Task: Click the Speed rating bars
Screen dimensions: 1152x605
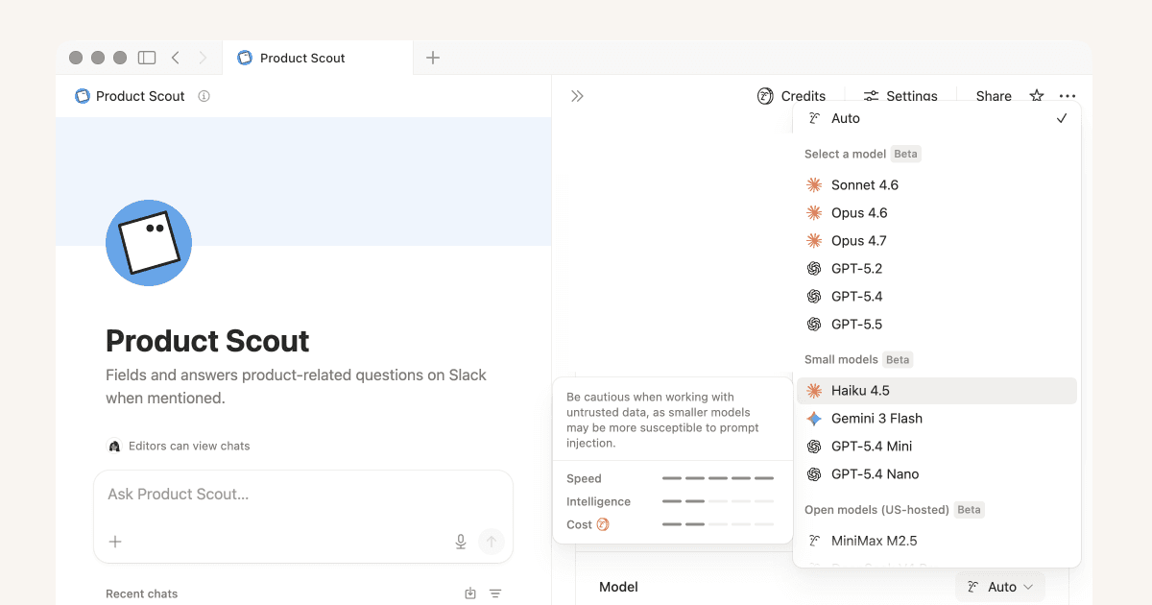Action: coord(718,478)
